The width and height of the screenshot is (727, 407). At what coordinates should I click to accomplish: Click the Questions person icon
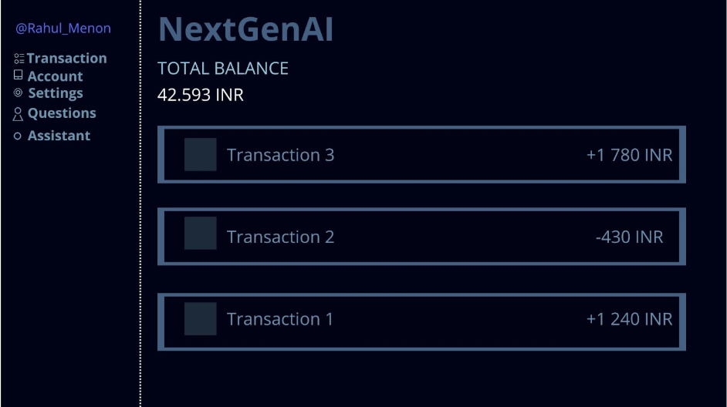(x=19, y=114)
